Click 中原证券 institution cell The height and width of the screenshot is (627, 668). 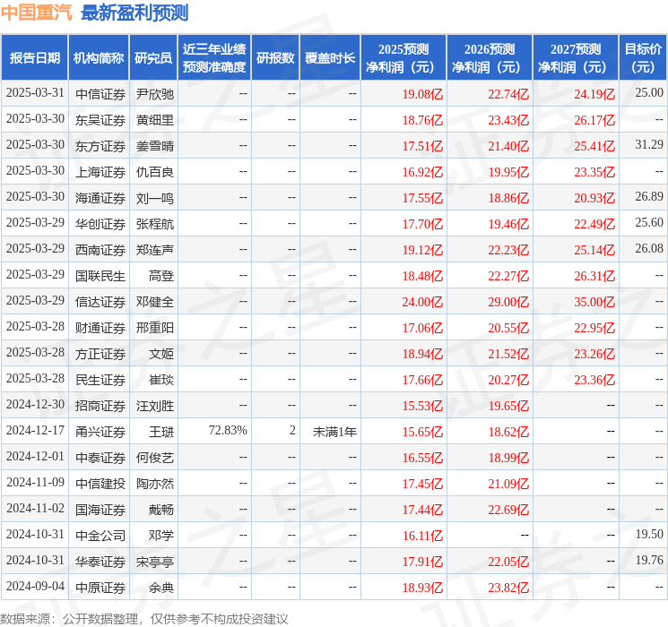[x=100, y=588]
